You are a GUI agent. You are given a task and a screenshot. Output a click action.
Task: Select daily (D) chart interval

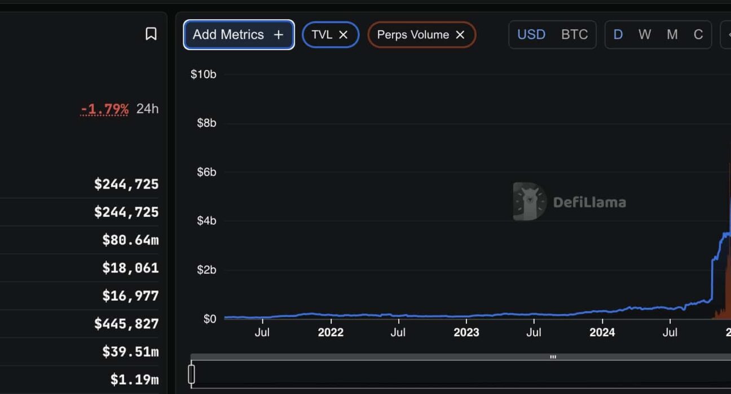tap(618, 35)
